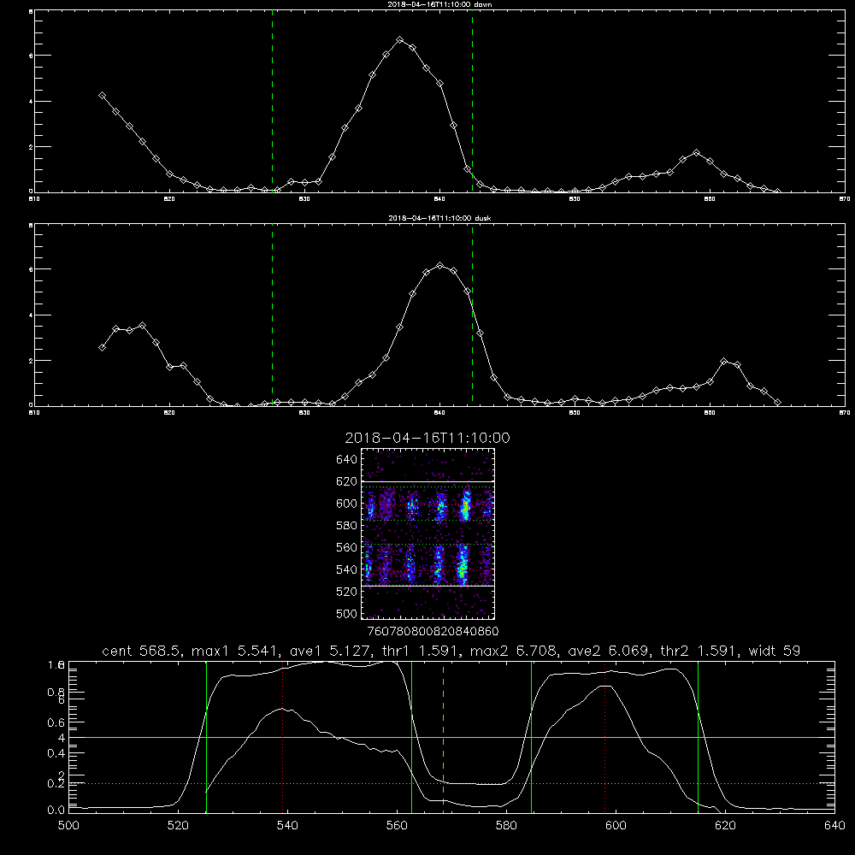Click the solid green line at 525 in the bottom plot
855x855 pixels.
tap(206, 737)
